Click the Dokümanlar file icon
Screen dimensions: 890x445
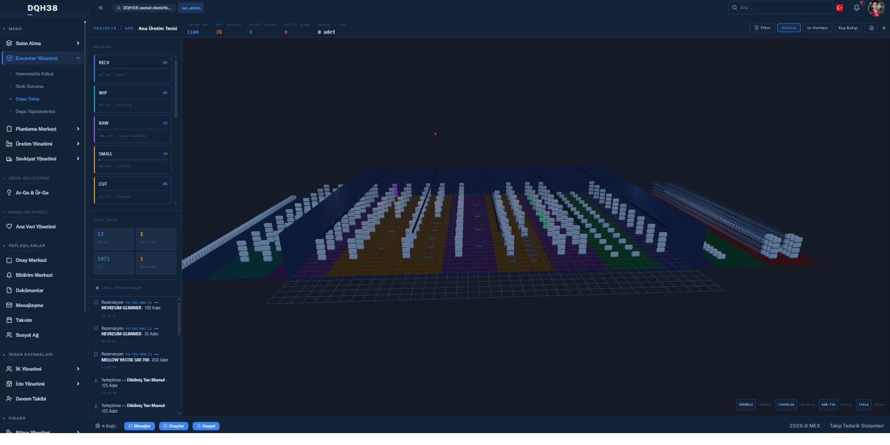pos(9,290)
